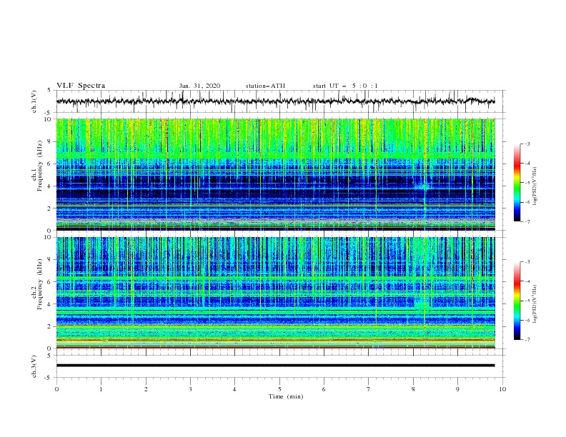This screenshot has width=566, height=437.
Task: Click time axis tick label "5"
Action: click(x=279, y=389)
